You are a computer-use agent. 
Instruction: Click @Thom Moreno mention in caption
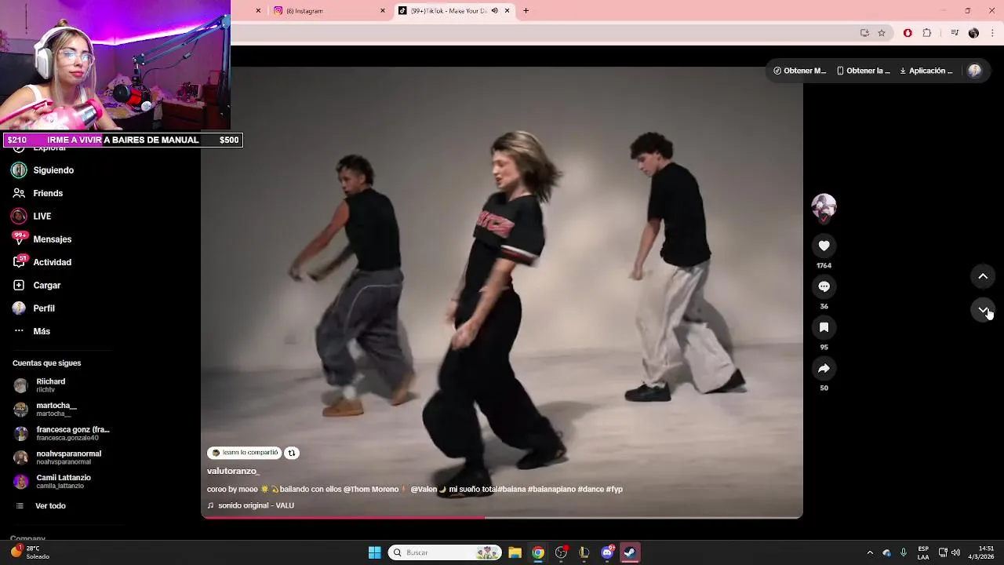(371, 489)
